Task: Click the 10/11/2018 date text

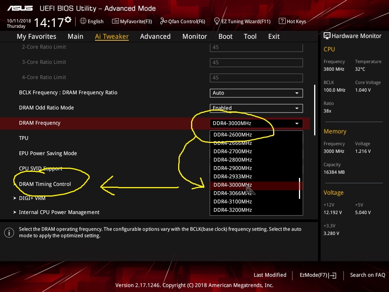Action: 19,21
